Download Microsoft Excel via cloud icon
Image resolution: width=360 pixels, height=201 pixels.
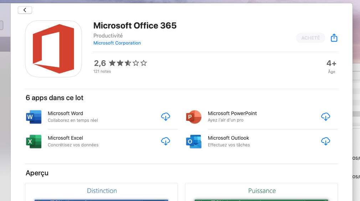pyautogui.click(x=165, y=141)
